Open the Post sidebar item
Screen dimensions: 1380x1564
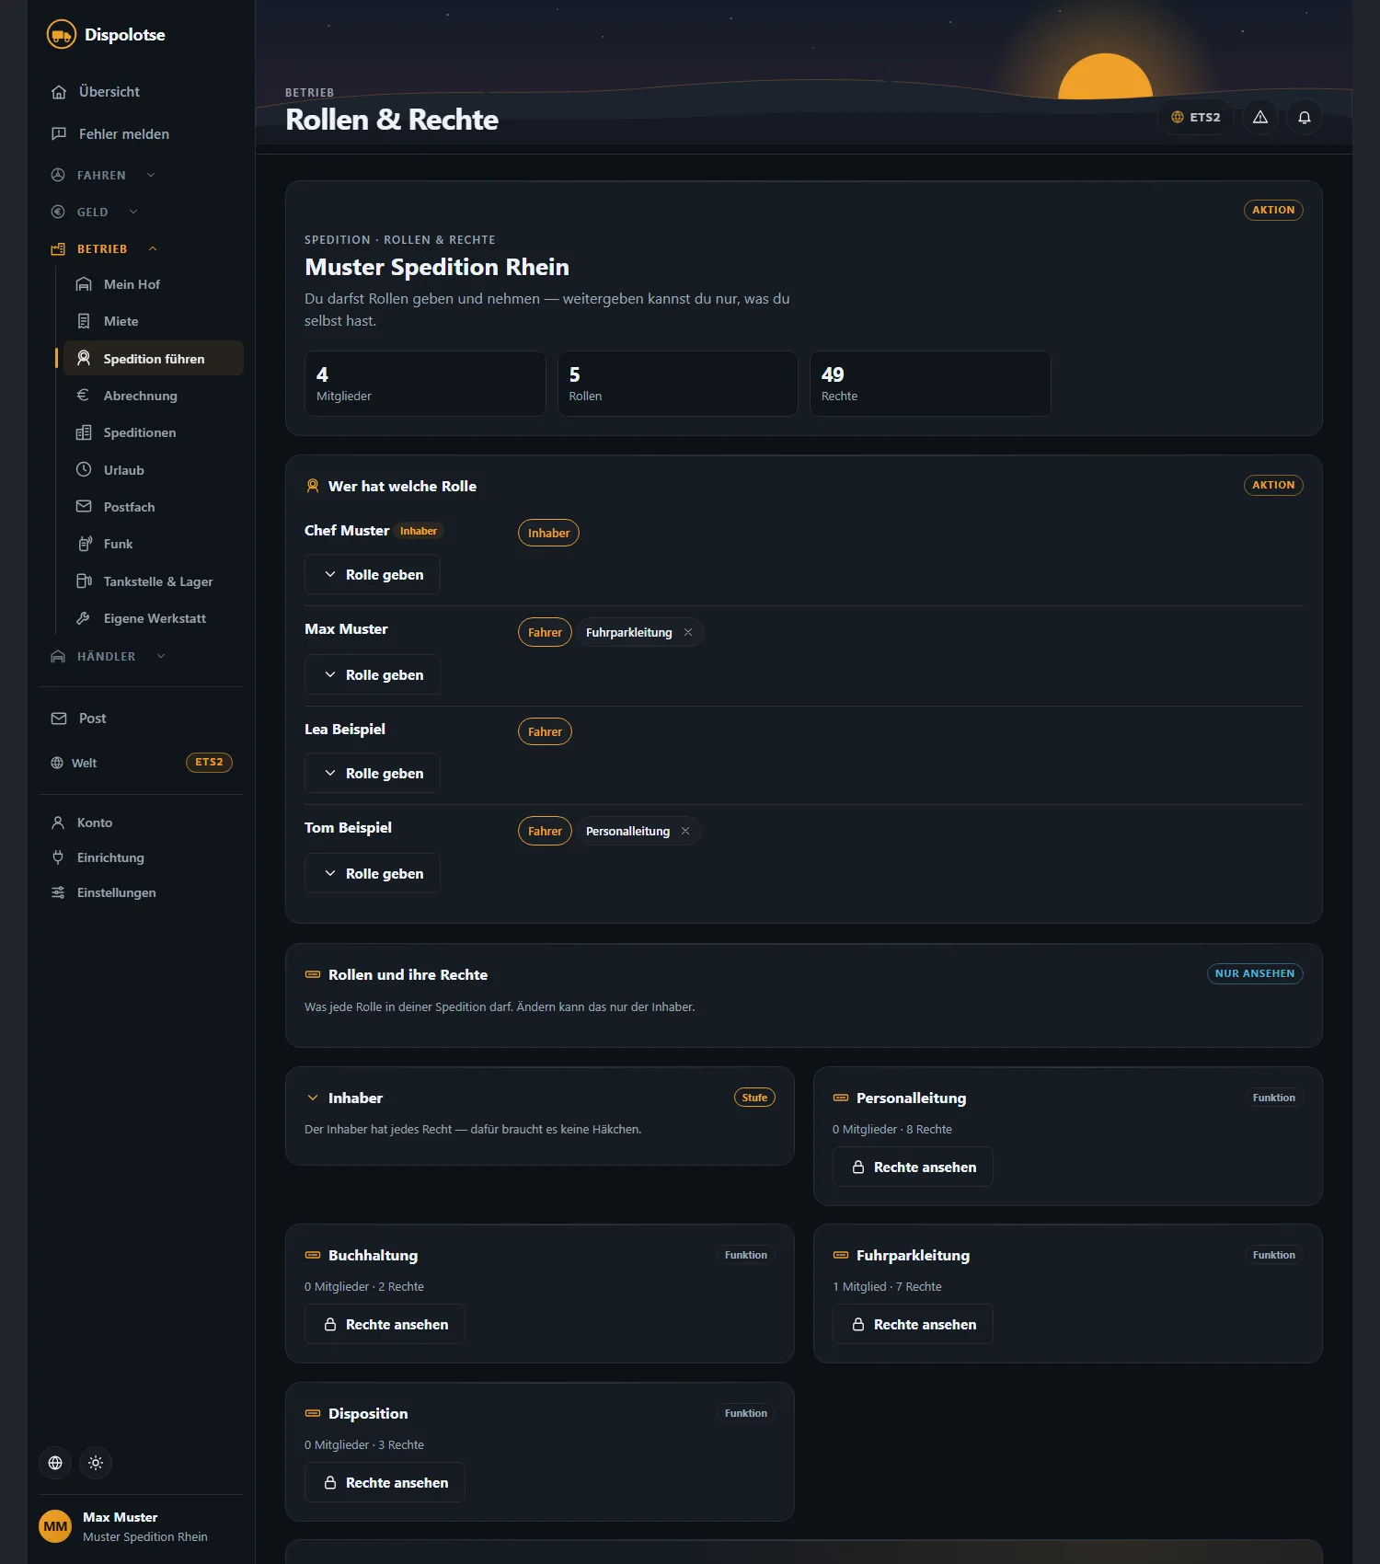click(141, 719)
